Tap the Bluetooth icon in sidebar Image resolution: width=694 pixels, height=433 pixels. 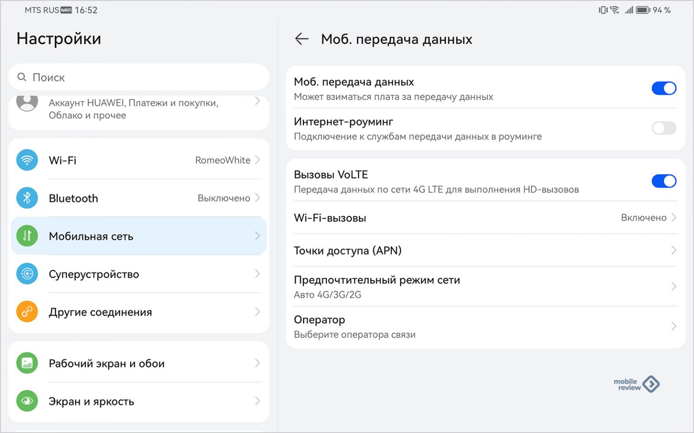tap(27, 198)
